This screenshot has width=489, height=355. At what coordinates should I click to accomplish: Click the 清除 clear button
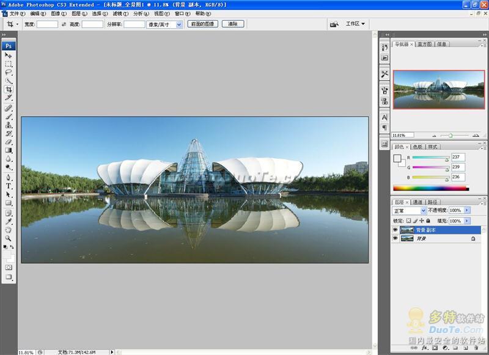tap(233, 24)
